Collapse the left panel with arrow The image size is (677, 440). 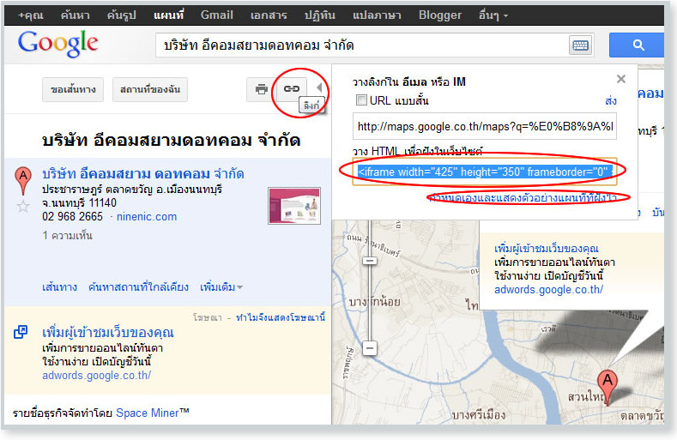(x=319, y=88)
